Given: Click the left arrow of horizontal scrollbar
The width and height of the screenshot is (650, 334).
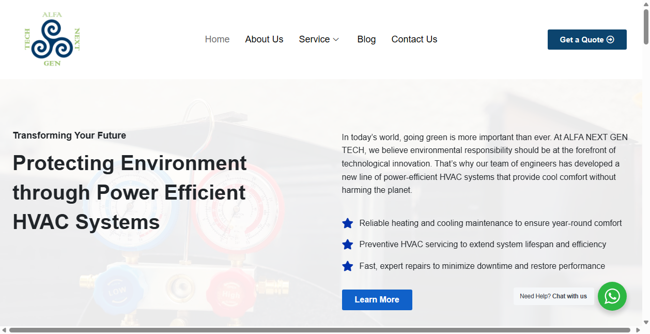Looking at the screenshot, I should pos(4,330).
